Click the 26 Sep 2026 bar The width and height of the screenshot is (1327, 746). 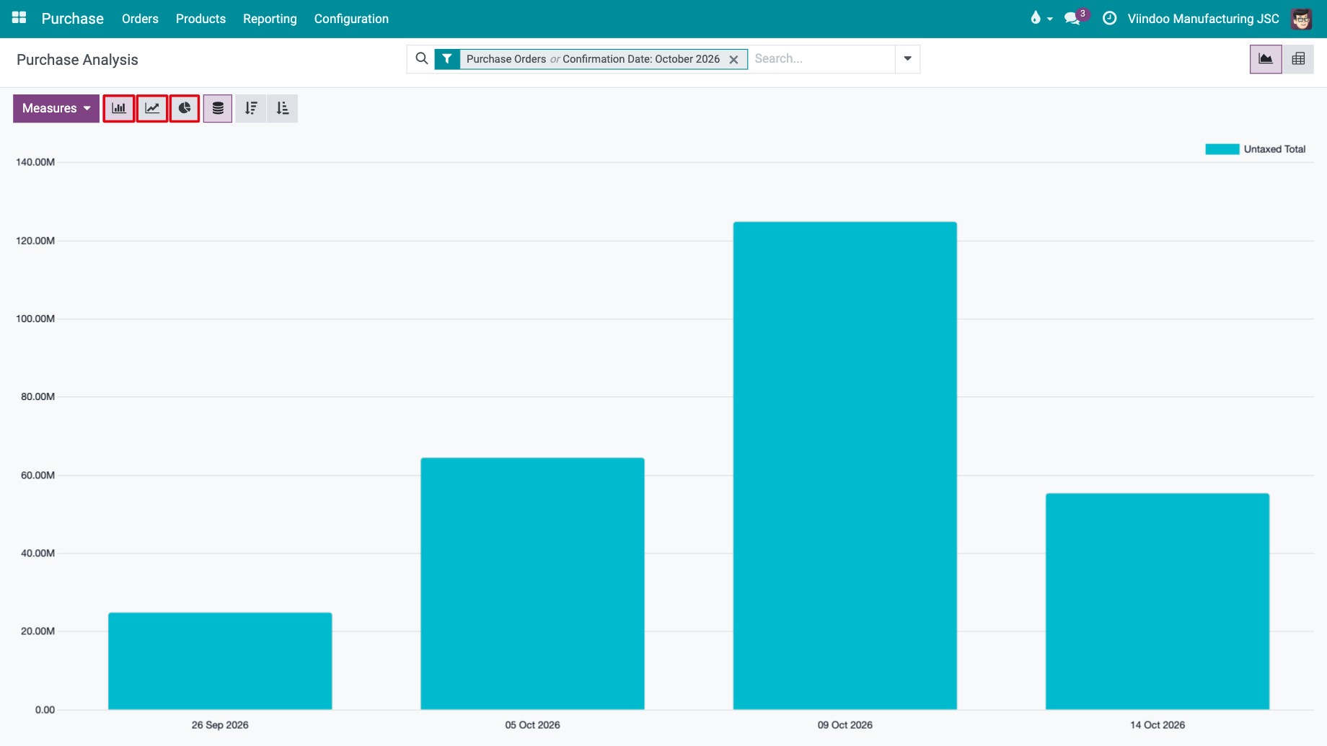click(x=220, y=661)
